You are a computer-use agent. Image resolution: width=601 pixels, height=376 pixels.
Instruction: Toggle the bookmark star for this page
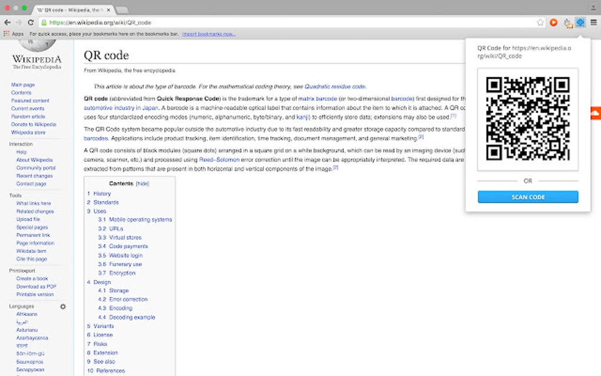(540, 22)
